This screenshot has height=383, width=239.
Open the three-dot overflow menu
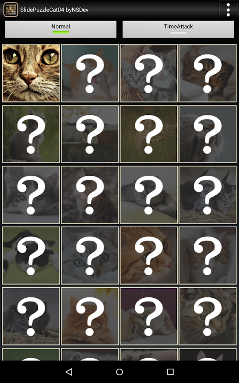coord(228,10)
